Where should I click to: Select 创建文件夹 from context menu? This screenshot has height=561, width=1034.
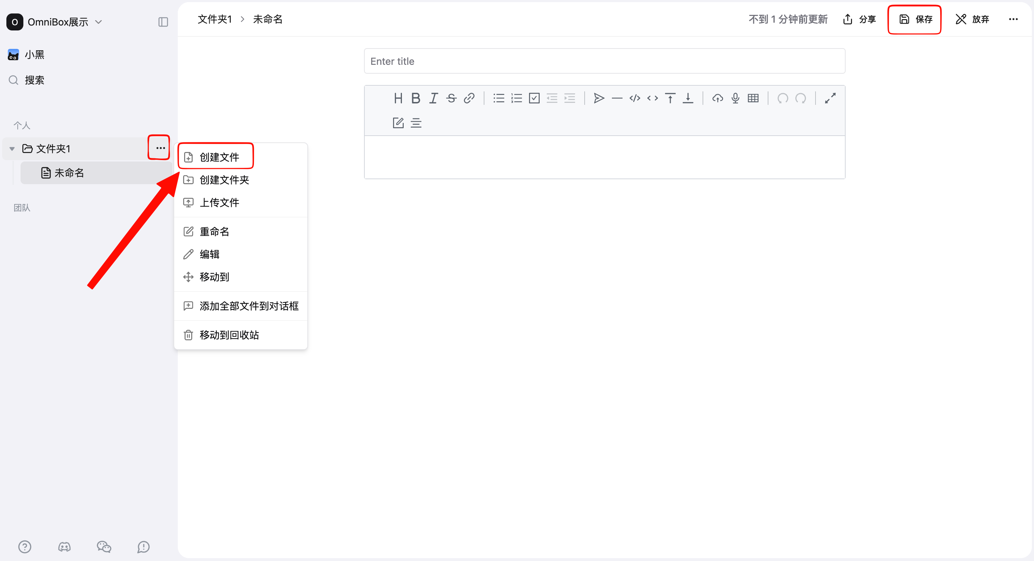pyautogui.click(x=224, y=180)
